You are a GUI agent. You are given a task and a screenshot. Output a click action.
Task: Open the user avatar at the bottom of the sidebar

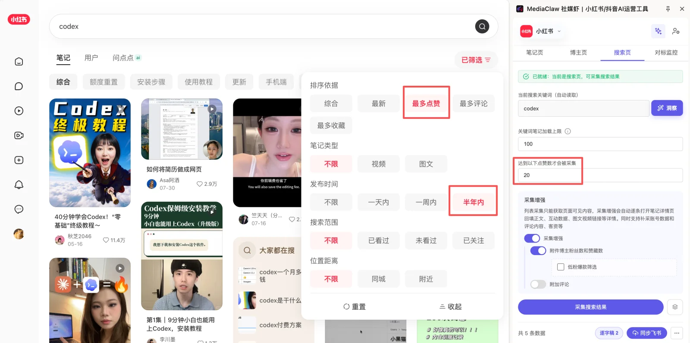(19, 234)
